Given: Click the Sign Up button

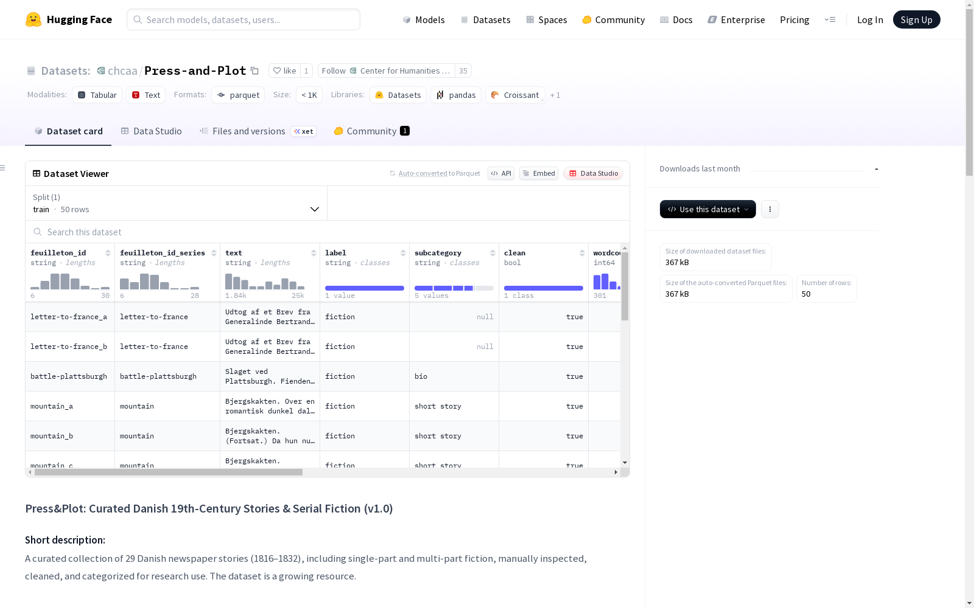Looking at the screenshot, I should point(916,19).
